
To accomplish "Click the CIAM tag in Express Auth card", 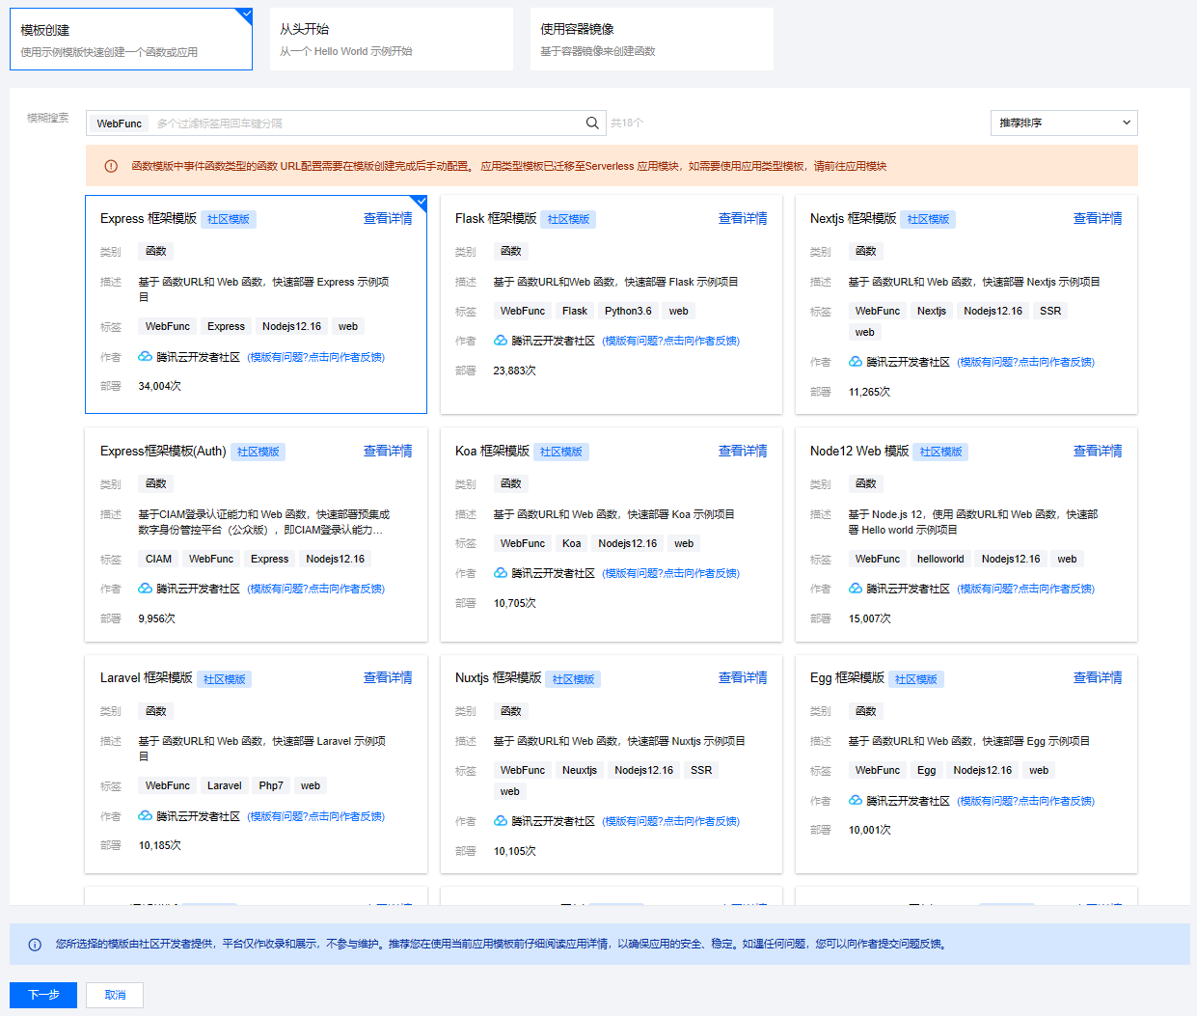I will [158, 559].
